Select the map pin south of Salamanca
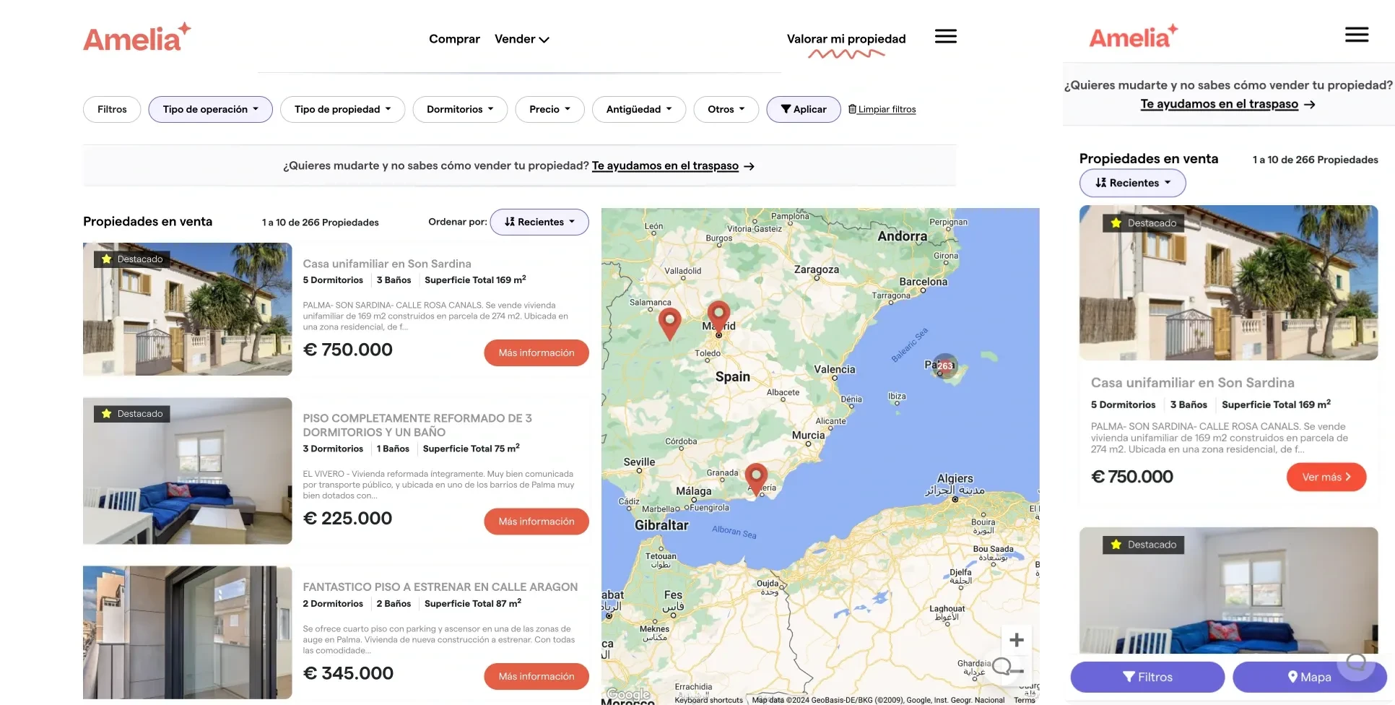Viewport: 1395px width, 705px height. coord(670,324)
